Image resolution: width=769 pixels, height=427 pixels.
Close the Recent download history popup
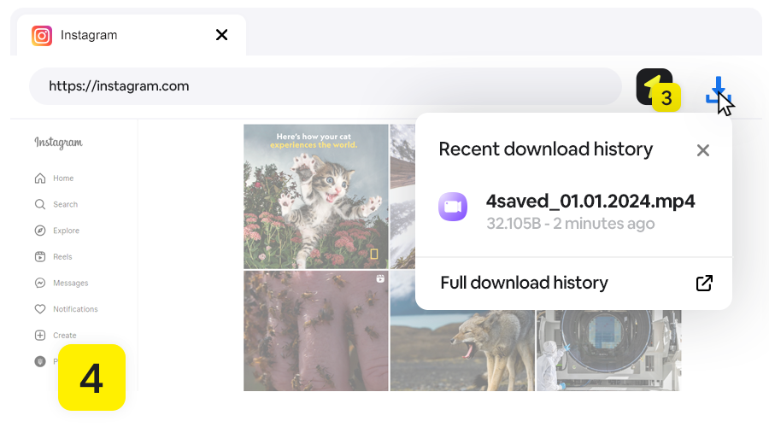(x=702, y=150)
